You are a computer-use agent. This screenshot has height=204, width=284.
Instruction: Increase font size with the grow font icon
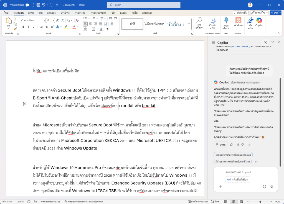tap(58, 20)
